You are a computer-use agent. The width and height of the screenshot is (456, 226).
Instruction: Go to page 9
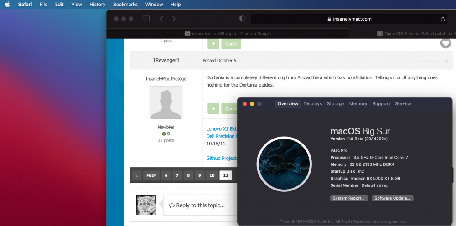tap(200, 175)
